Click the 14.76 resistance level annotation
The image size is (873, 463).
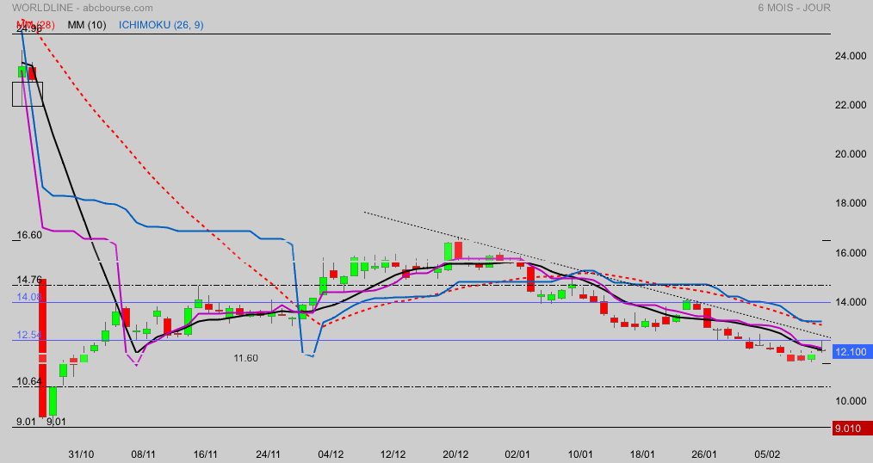click(29, 280)
